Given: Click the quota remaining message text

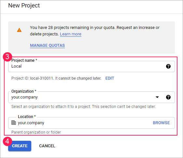Looking at the screenshot, I should click(x=95, y=31).
